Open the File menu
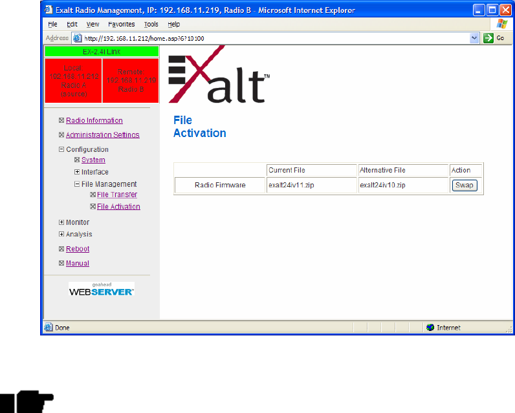The height and width of the screenshot is (413, 515). pos(52,25)
